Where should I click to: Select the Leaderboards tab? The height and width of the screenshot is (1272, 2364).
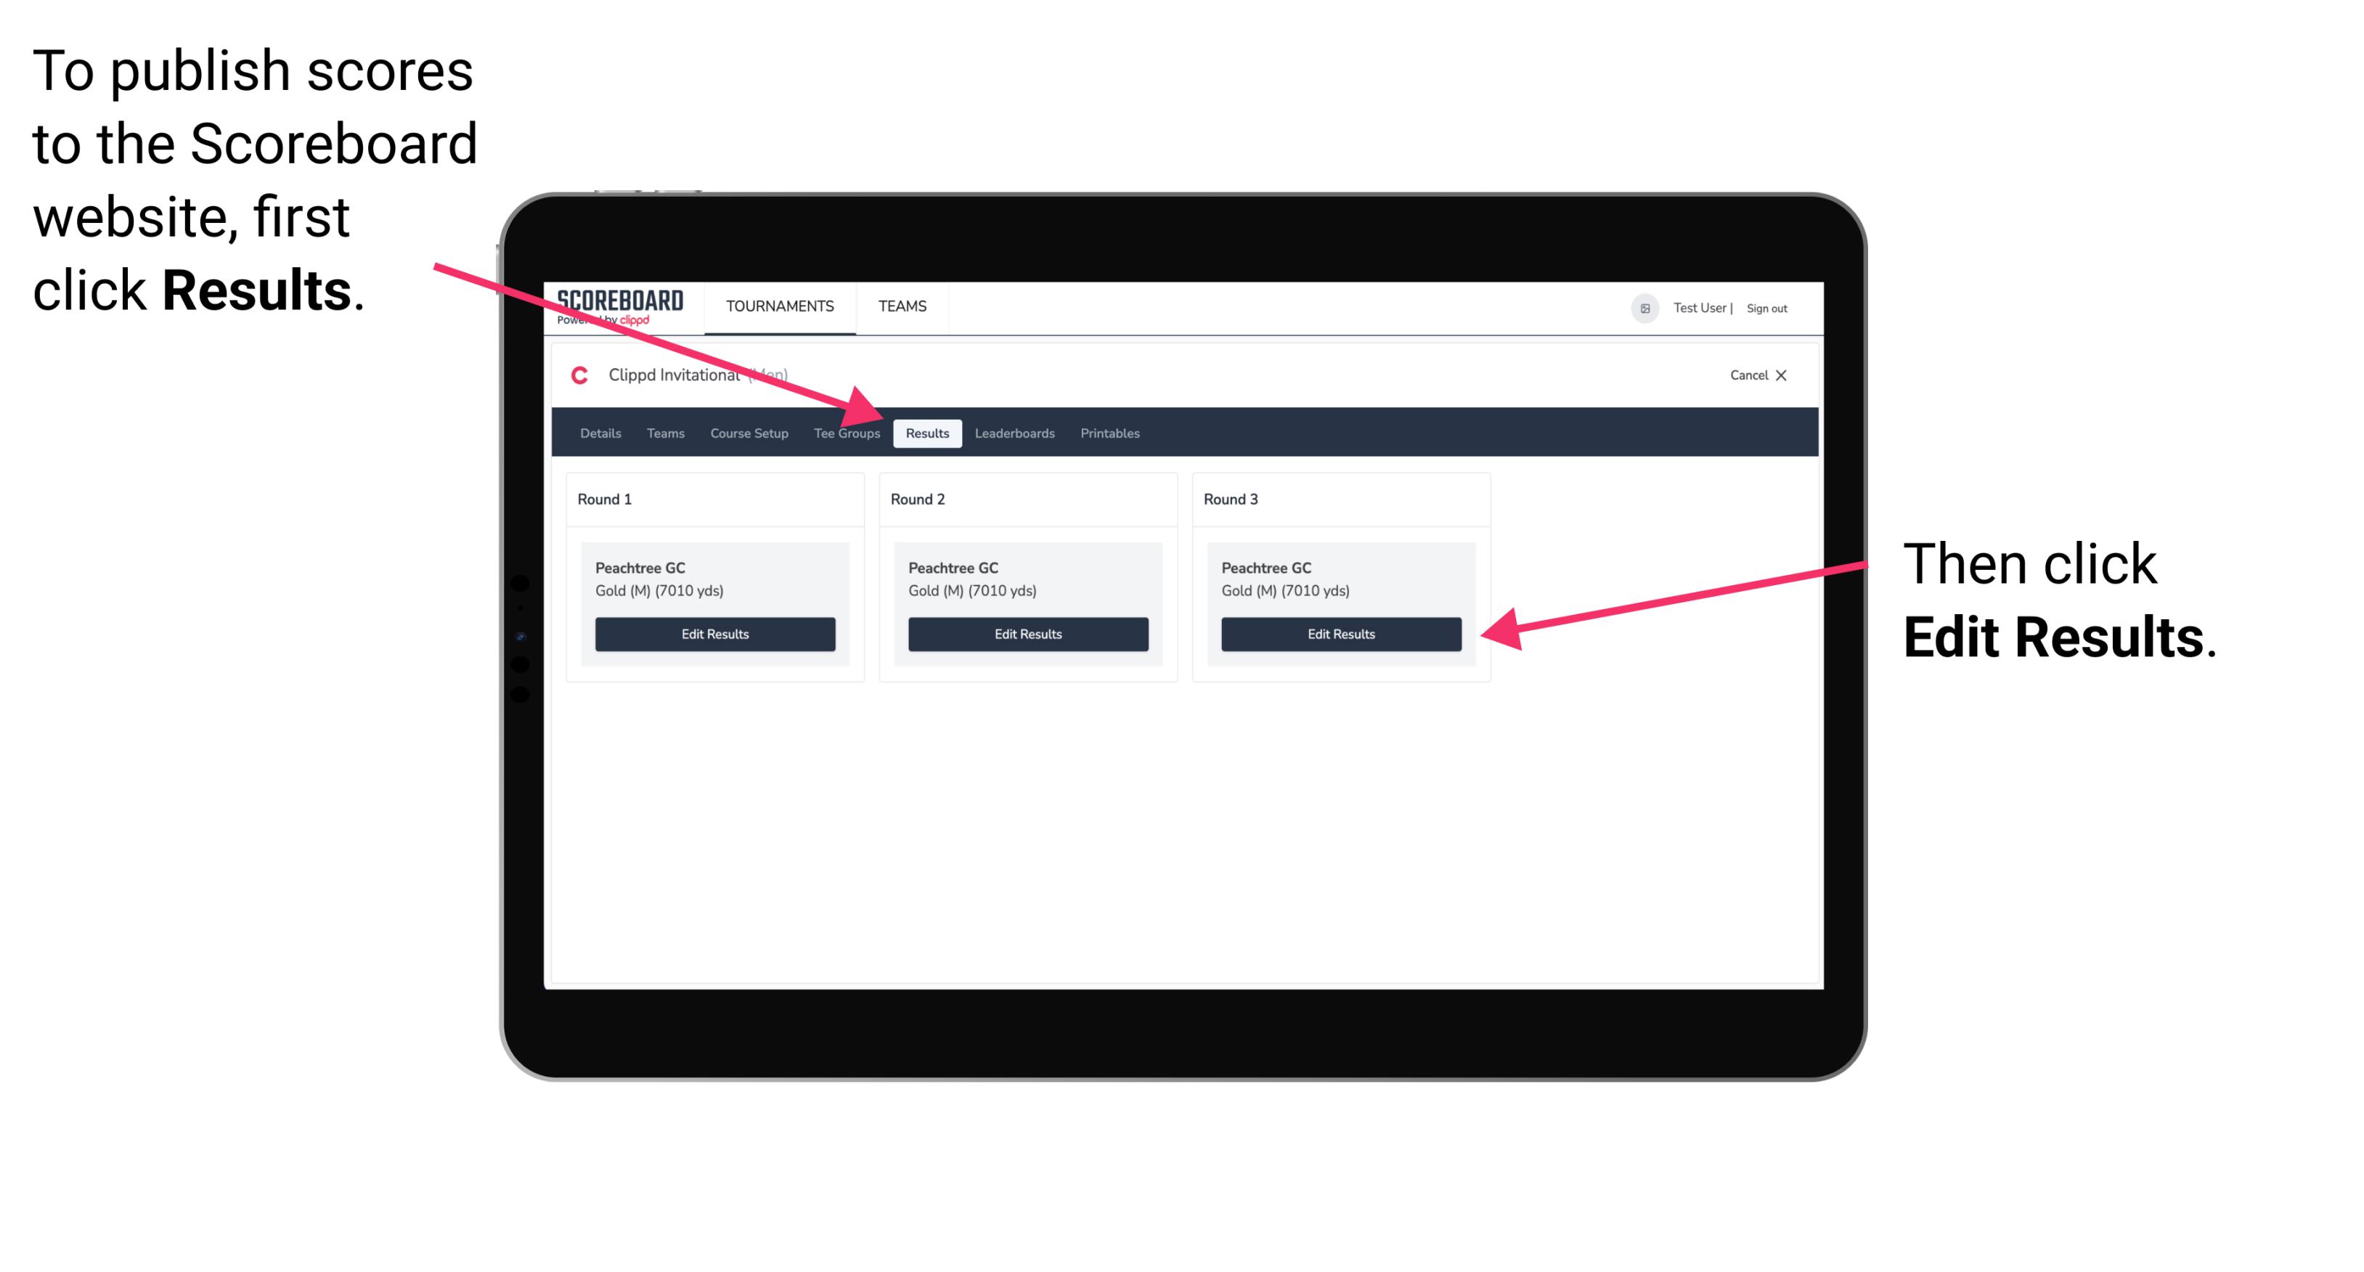(x=1015, y=433)
